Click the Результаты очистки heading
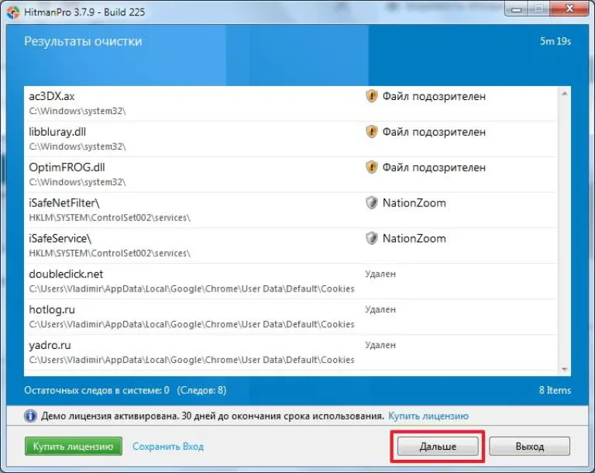The width and height of the screenshot is (595, 473). [83, 41]
